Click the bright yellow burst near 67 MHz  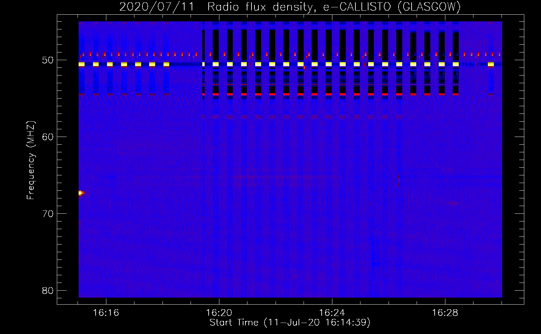81,193
